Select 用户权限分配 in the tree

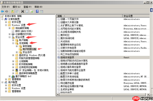pos(30,49)
